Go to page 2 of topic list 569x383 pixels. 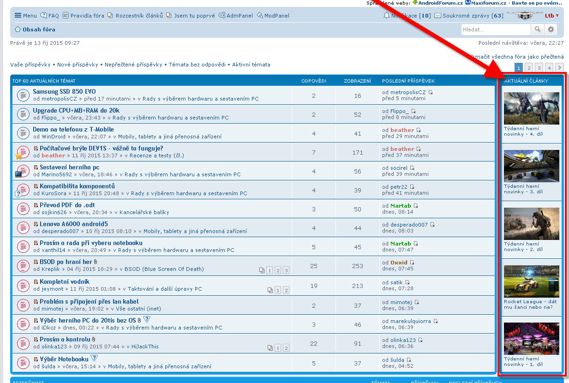(529, 68)
